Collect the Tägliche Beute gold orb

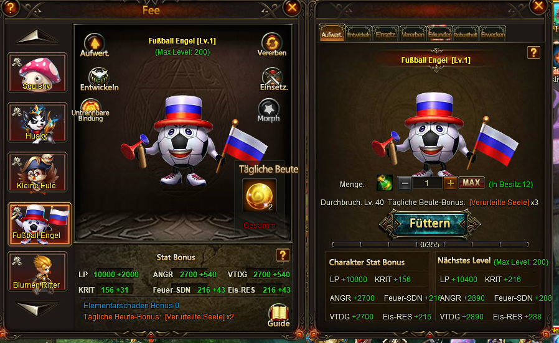259,196
